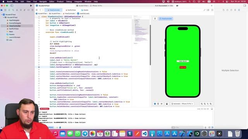This screenshot has height=139, width=248.
Task: Choose the iPhone 14 Pro run destination
Action: click(x=96, y=6)
